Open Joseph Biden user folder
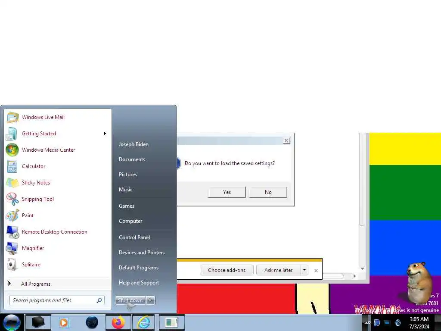The image size is (441, 331). 134,144
